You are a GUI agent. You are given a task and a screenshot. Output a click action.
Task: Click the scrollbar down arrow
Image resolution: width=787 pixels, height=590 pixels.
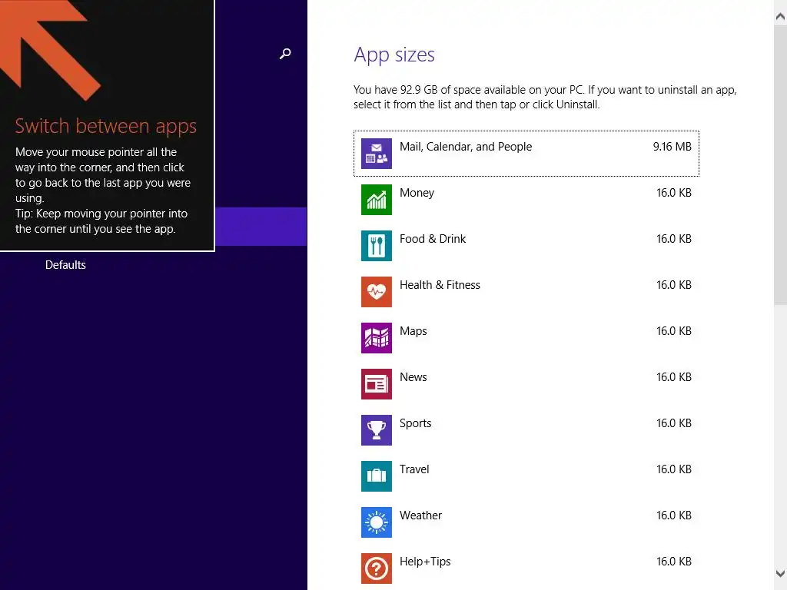781,573
